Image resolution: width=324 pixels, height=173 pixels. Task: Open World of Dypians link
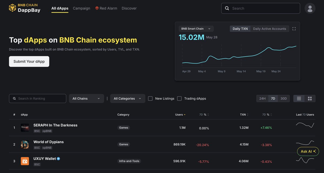tap(49, 142)
